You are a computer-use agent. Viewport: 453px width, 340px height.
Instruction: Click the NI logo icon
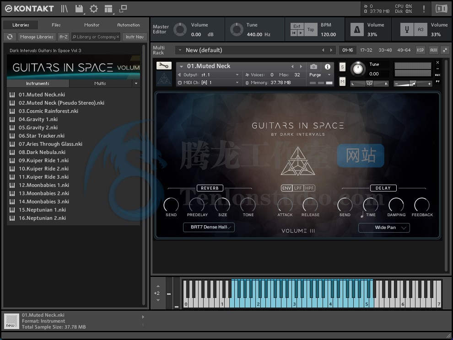(442, 9)
